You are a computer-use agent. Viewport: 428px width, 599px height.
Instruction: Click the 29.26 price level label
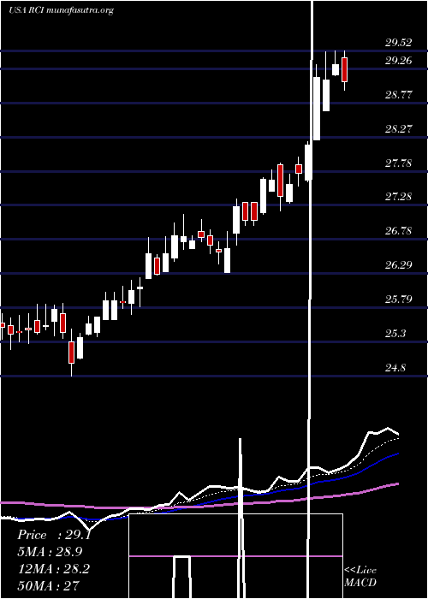399,61
